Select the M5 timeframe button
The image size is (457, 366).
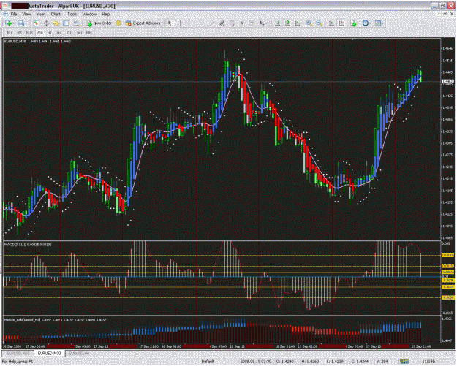[20, 33]
